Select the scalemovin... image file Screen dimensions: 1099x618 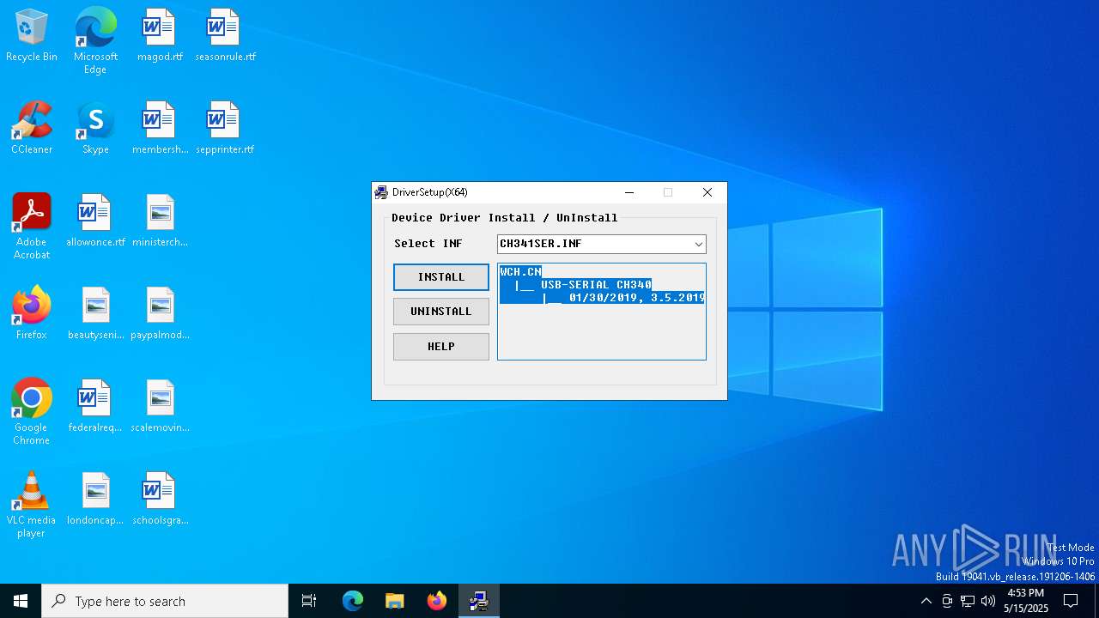160,407
